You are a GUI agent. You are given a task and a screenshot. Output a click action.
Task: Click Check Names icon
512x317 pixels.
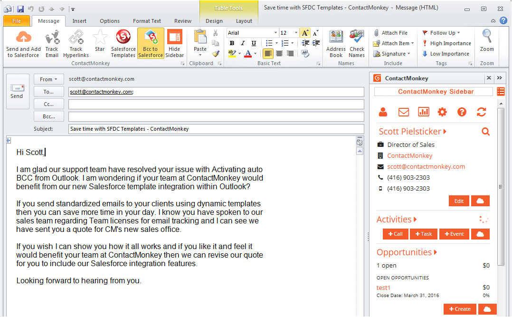357,43
